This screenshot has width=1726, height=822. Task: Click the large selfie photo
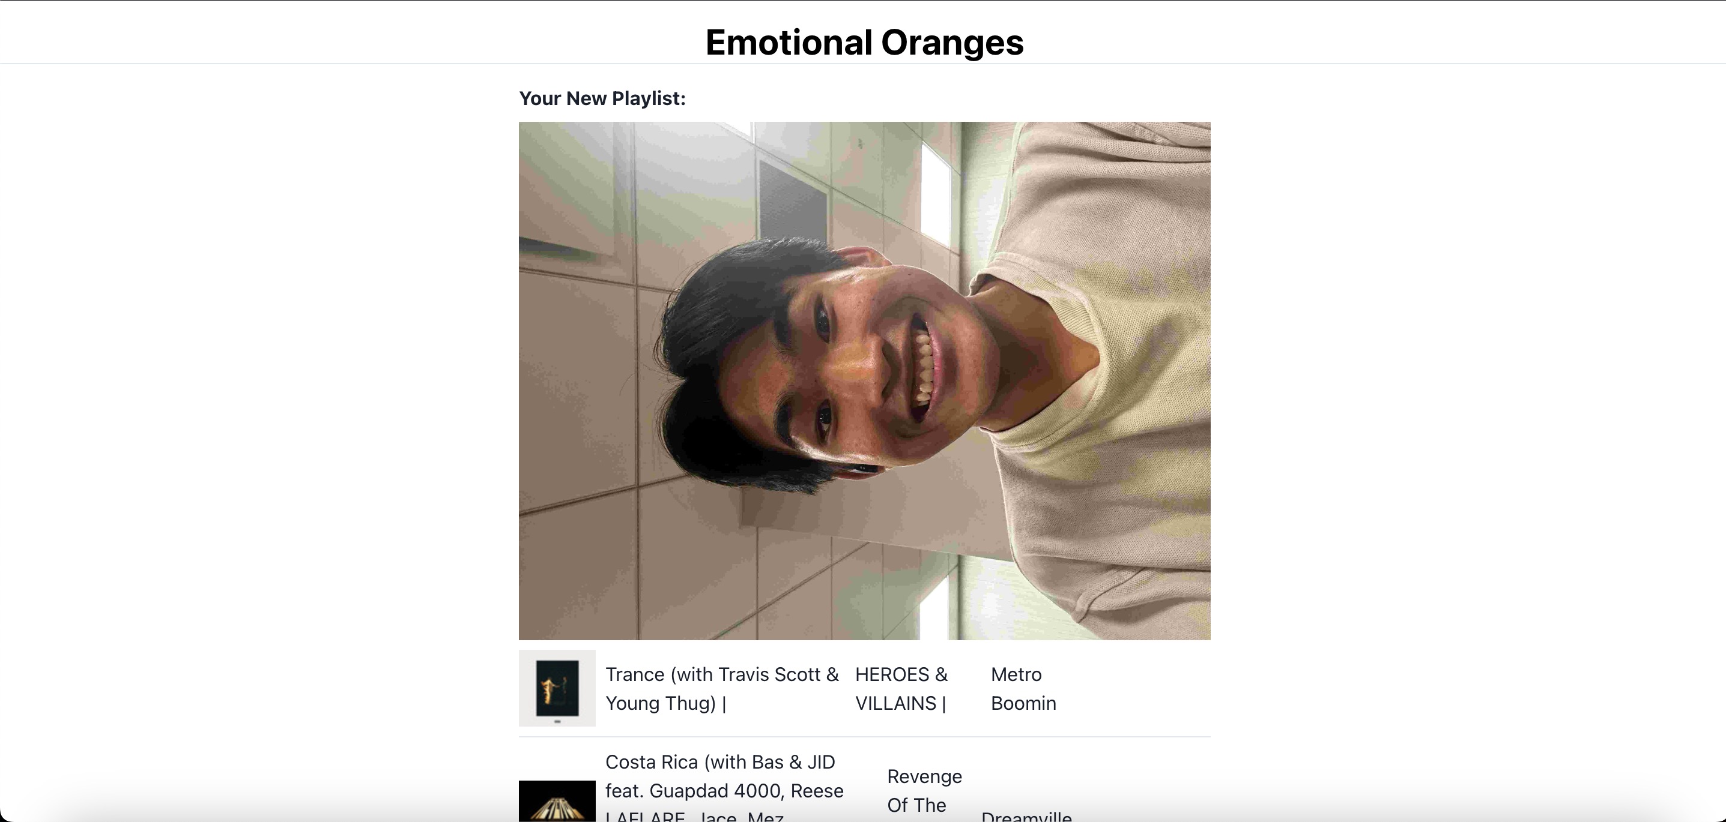[x=864, y=382]
